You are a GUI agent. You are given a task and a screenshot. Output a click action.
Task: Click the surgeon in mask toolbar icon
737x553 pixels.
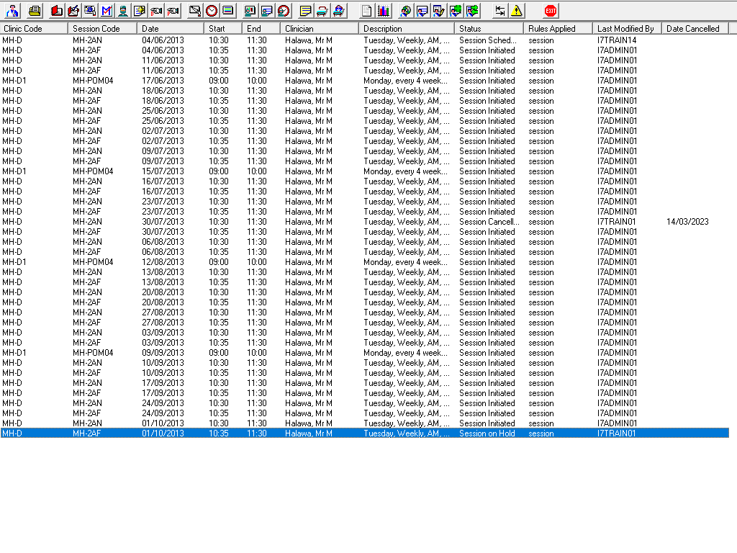tap(123, 10)
